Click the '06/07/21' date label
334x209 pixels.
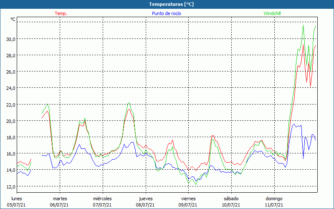pos(59,205)
